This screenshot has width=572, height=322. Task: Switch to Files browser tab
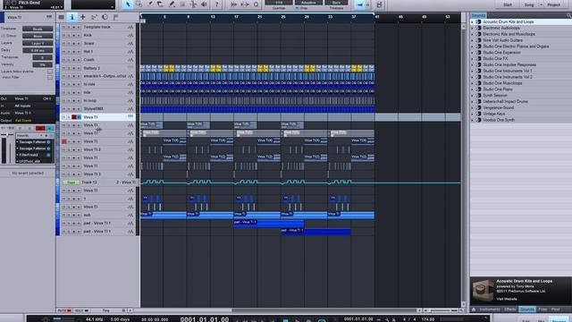click(x=543, y=309)
